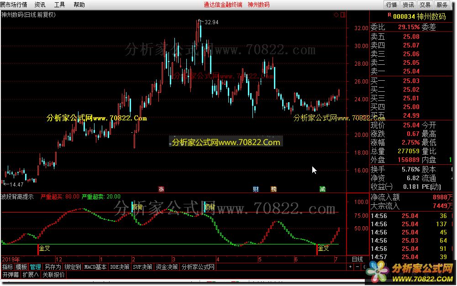Switch to the 资金决策 tab
Viewport: 457px width, 286px height.
pos(167,267)
